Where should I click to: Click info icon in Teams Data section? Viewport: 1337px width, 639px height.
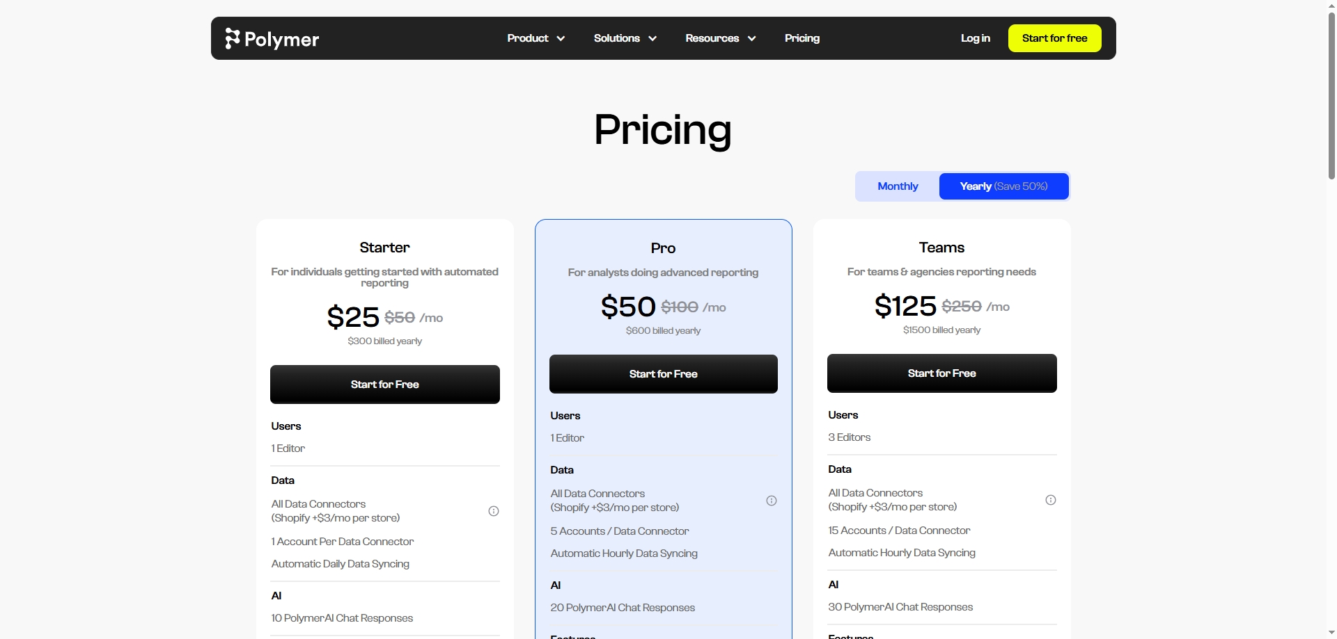1051,500
